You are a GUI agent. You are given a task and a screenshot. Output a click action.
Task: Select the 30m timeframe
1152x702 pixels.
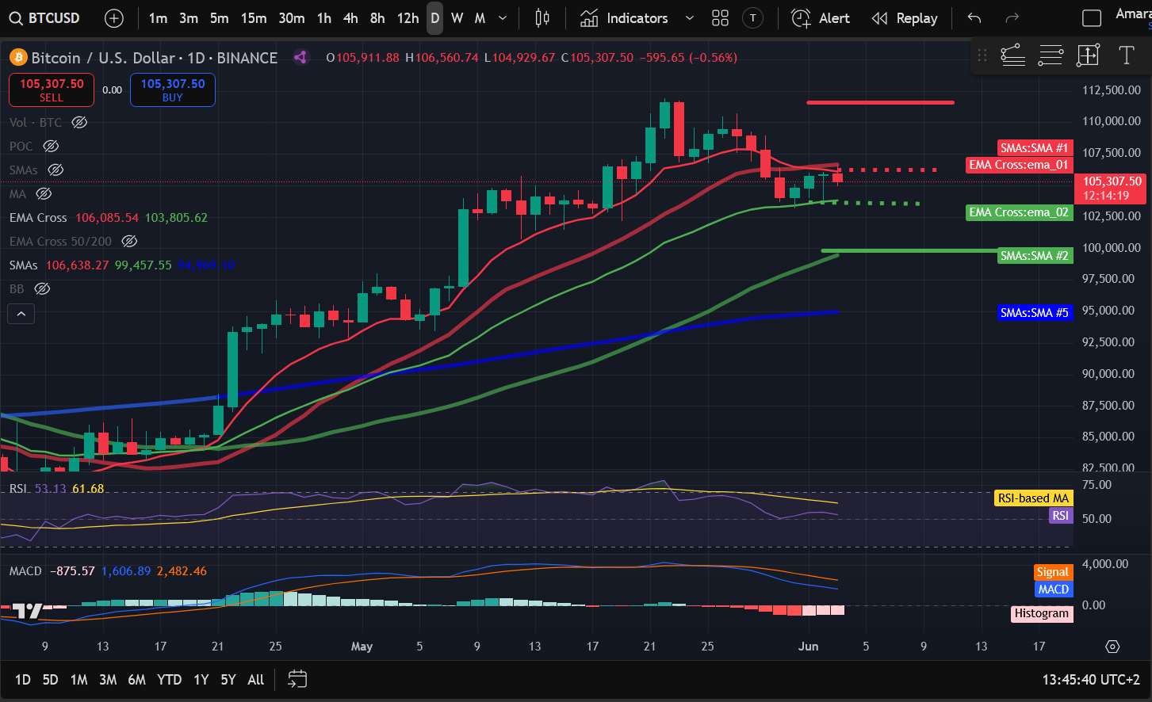[292, 18]
